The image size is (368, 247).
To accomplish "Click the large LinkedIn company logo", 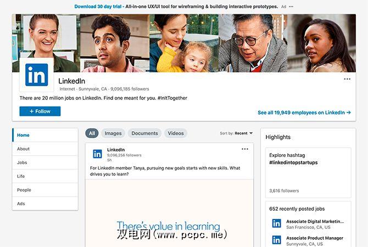I will pos(37,75).
